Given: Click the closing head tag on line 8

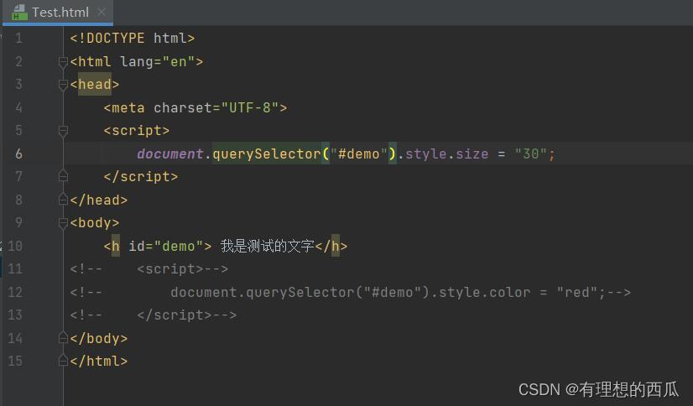Looking at the screenshot, I should [x=98, y=200].
